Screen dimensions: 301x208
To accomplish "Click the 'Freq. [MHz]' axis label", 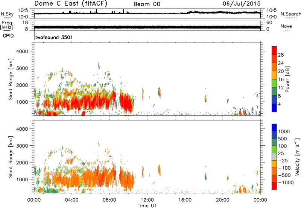I will tap(7, 26).
